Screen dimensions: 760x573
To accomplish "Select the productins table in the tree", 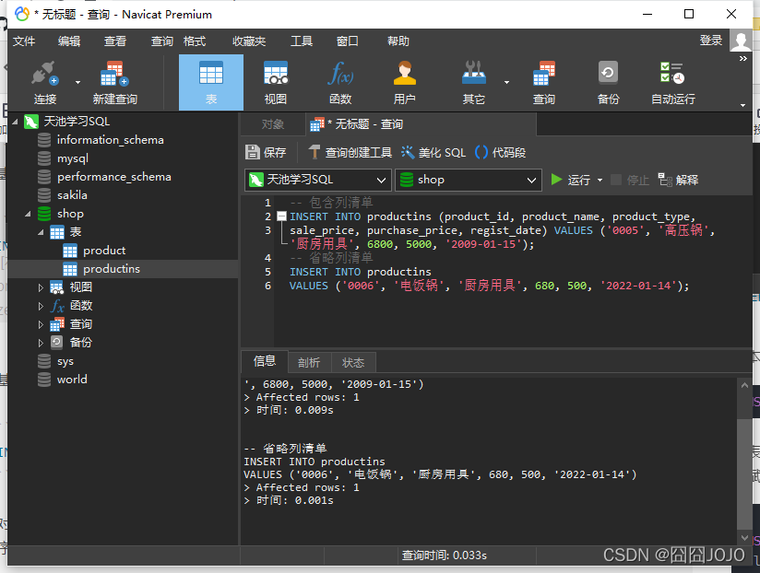I will coord(111,269).
